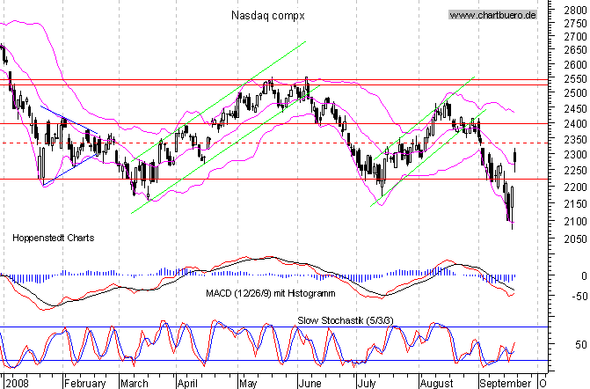Select the 2400 price axis label

(x=576, y=124)
